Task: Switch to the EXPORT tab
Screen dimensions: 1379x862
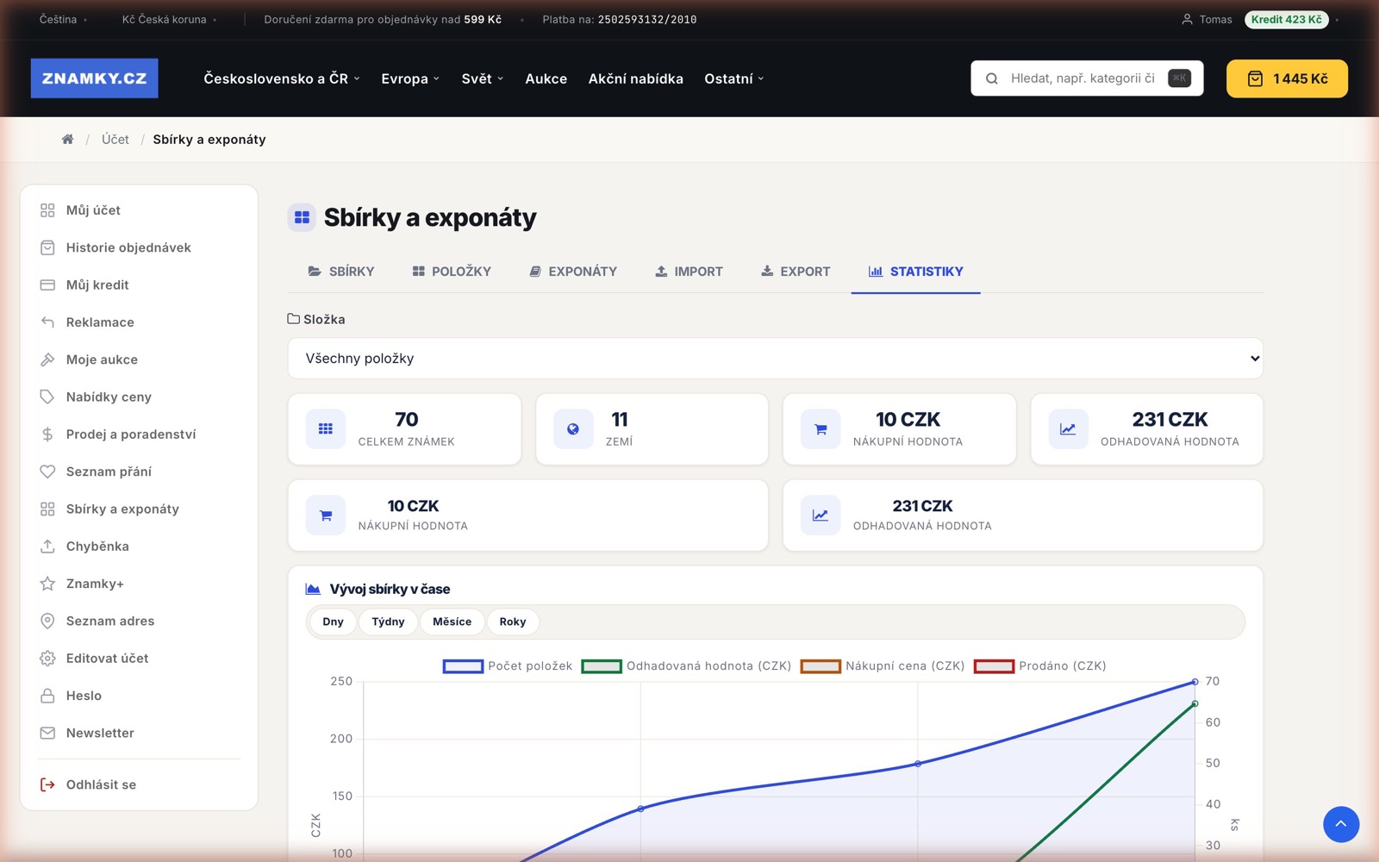Action: click(x=796, y=272)
